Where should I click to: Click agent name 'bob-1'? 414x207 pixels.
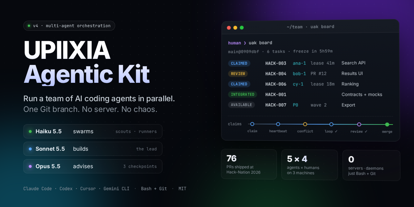[x=299, y=74]
